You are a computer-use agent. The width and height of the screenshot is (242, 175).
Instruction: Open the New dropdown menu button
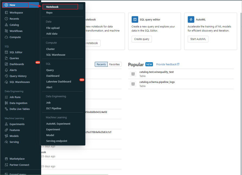coord(15,5)
